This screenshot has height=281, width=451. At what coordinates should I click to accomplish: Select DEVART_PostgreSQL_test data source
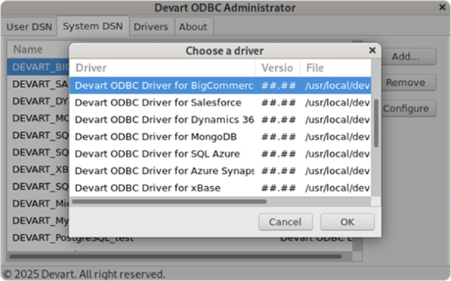pyautogui.click(x=73, y=238)
